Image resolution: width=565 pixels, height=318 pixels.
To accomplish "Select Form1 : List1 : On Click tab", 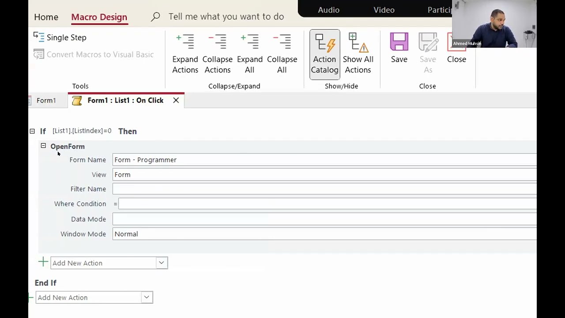I will [125, 100].
